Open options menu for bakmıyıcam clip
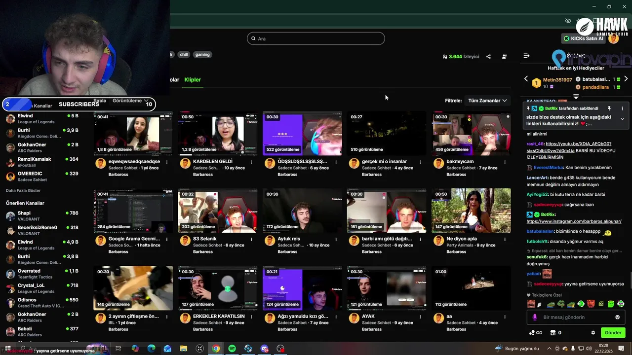The image size is (632, 355). click(x=505, y=162)
